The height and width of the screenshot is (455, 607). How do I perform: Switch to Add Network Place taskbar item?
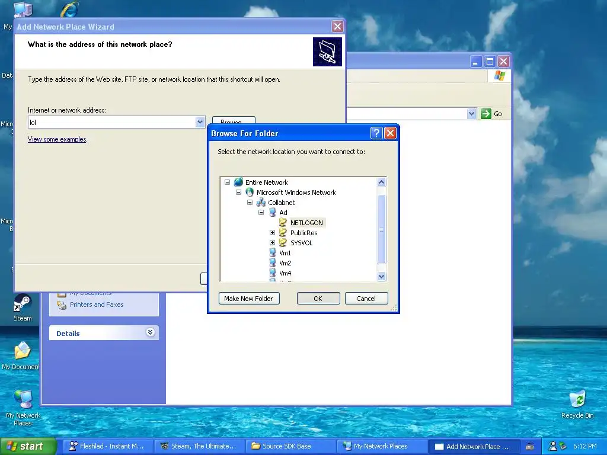[x=472, y=446]
